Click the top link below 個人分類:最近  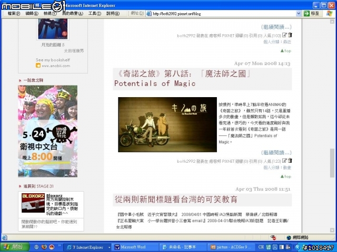tap(286, 51)
